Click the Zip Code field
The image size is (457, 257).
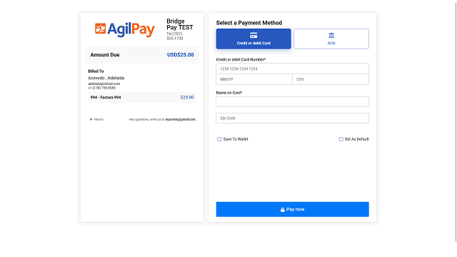coord(292,118)
